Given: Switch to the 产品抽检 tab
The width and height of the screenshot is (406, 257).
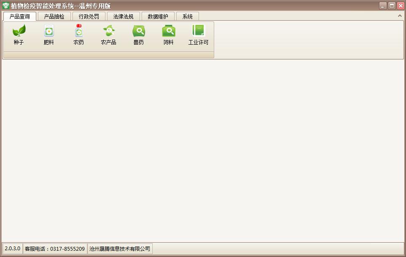Looking at the screenshot, I should pyautogui.click(x=54, y=16).
